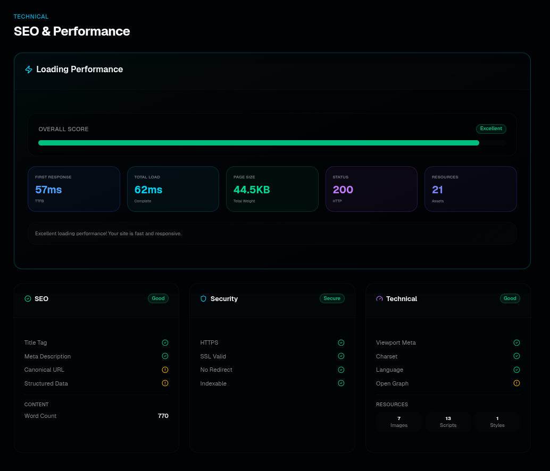Toggle the status check beside Title Tag
The width and height of the screenshot is (550, 471).
pos(165,342)
